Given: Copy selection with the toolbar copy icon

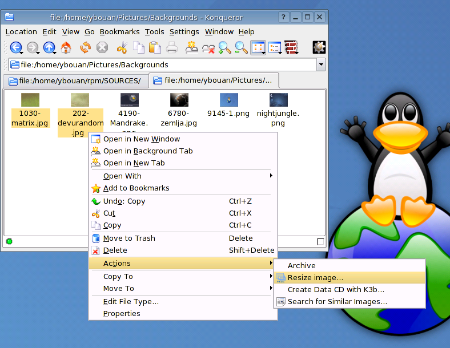Looking at the screenshot, I should 139,47.
